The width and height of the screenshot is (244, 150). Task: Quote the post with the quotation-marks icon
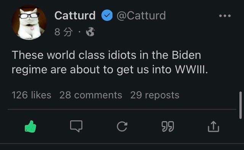point(168,126)
